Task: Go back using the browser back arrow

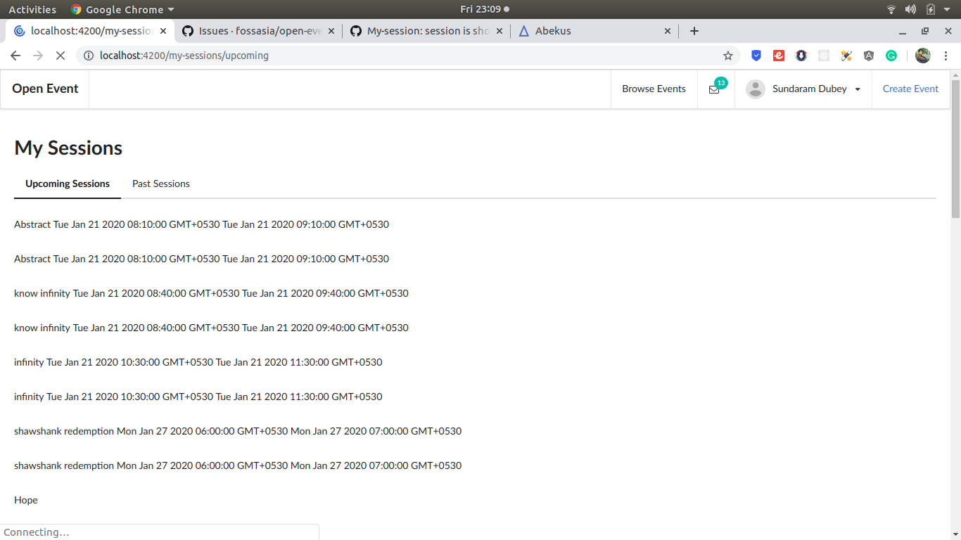Action: coord(15,56)
